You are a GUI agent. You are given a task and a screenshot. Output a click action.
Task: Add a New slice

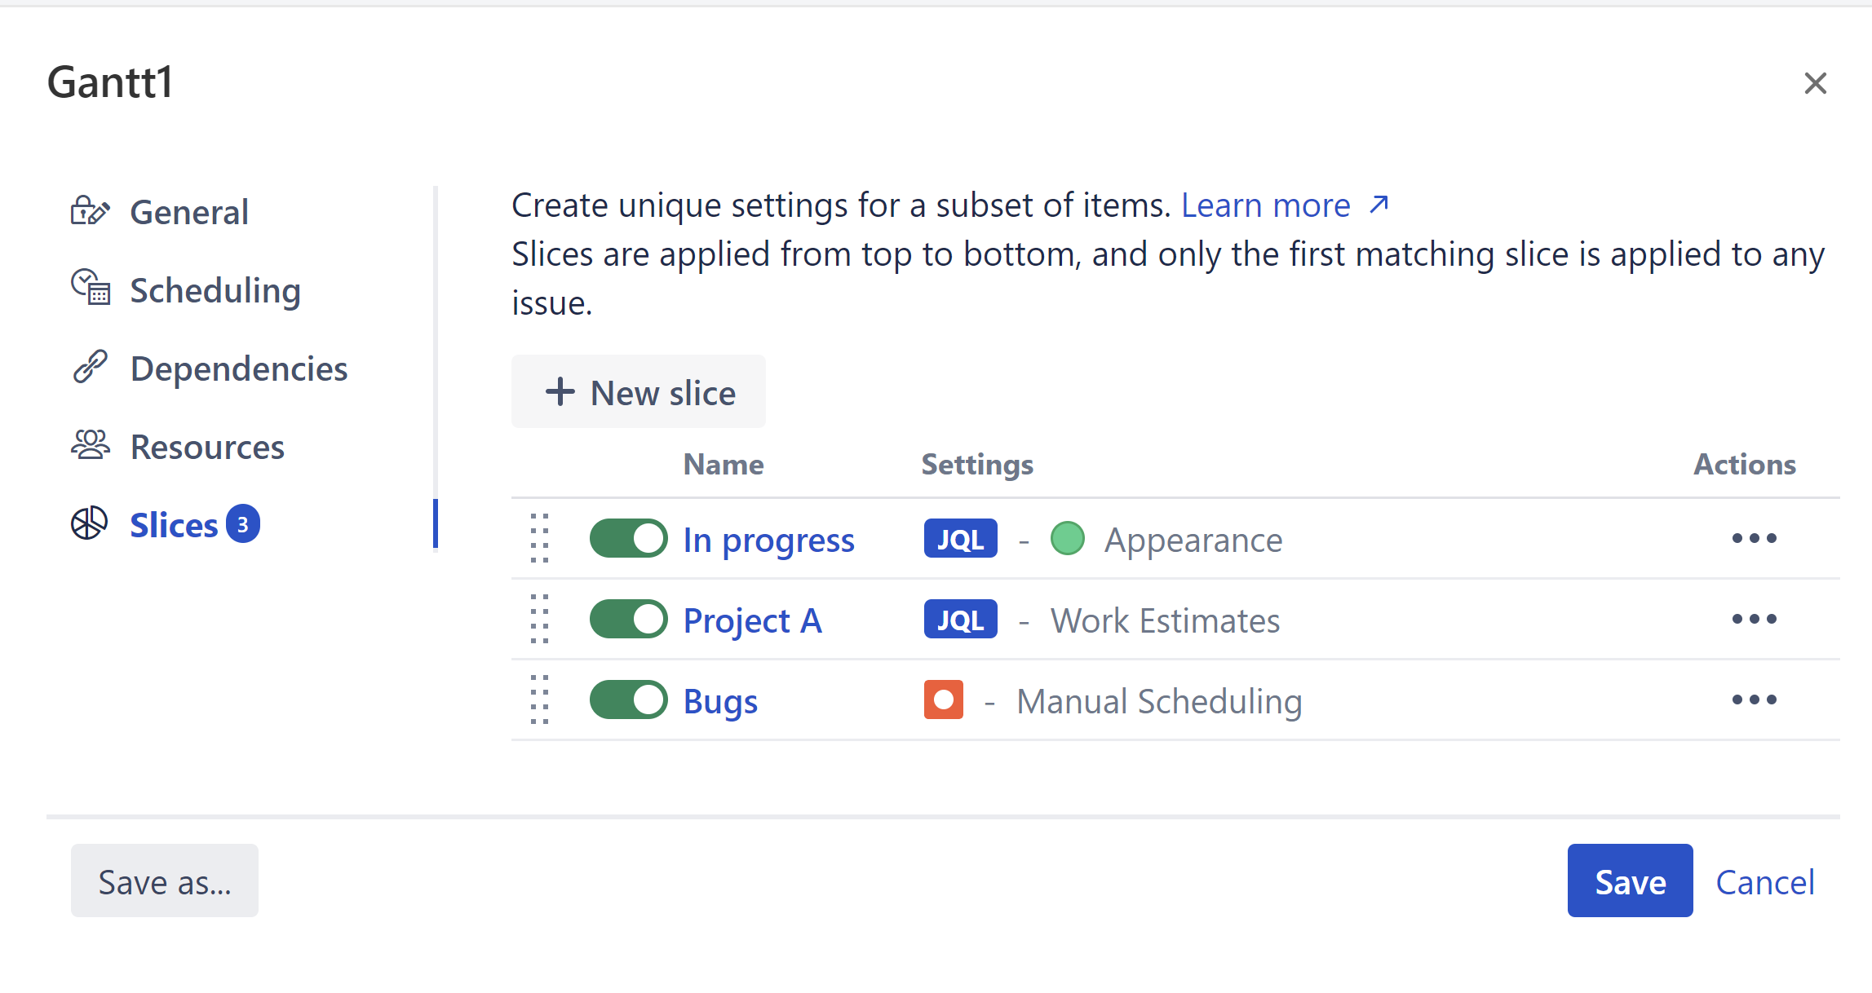click(x=639, y=392)
